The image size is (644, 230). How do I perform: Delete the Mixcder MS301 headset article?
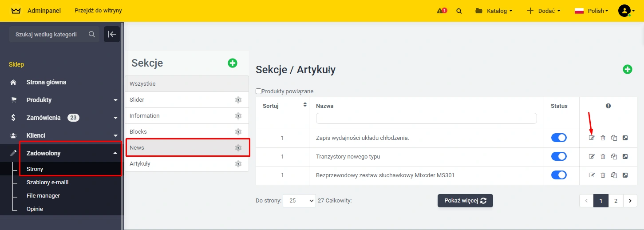(x=603, y=175)
